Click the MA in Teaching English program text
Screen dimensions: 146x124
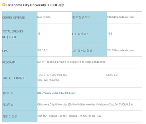(71, 62)
